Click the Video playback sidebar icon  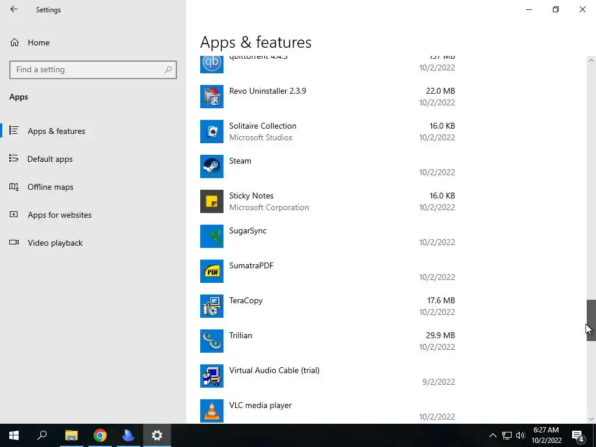(14, 242)
